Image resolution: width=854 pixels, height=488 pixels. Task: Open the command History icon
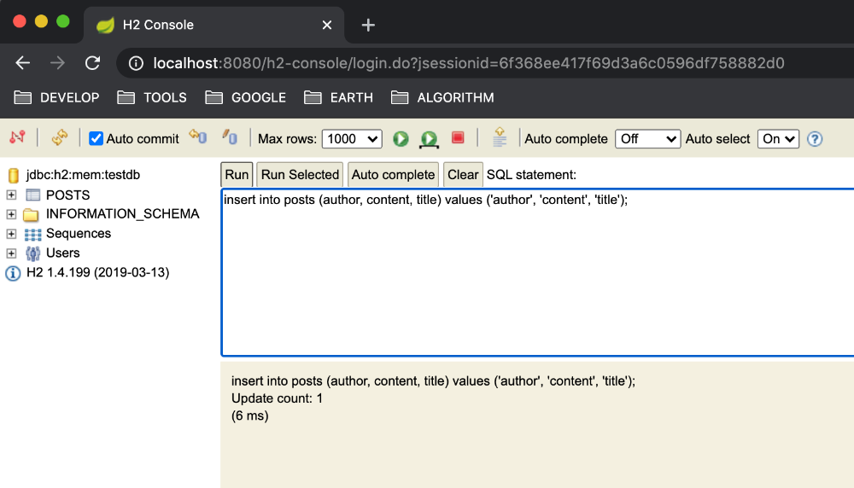pos(500,137)
